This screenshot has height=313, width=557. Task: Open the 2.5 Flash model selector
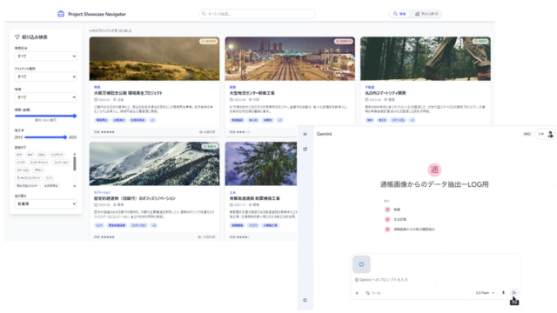point(485,293)
